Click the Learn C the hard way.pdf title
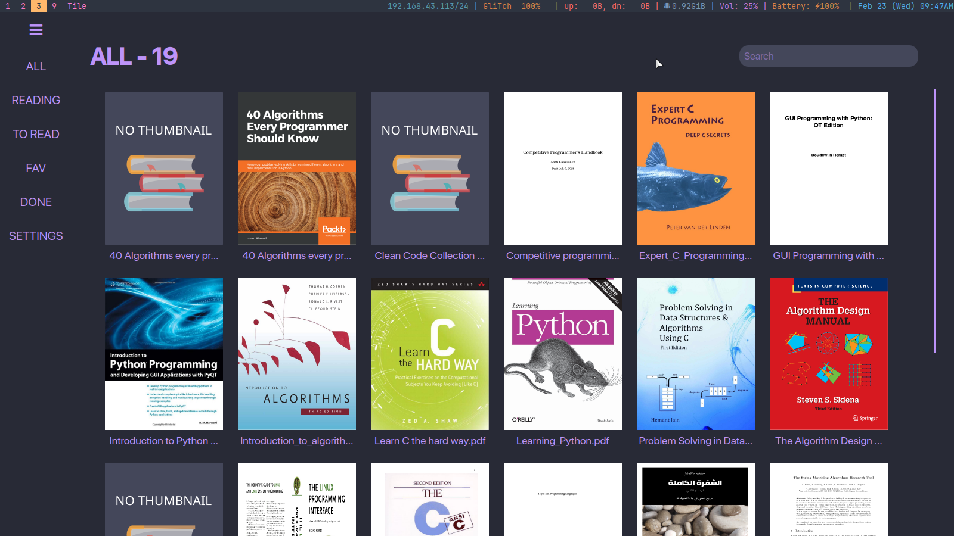Image resolution: width=954 pixels, height=536 pixels. [x=430, y=441]
